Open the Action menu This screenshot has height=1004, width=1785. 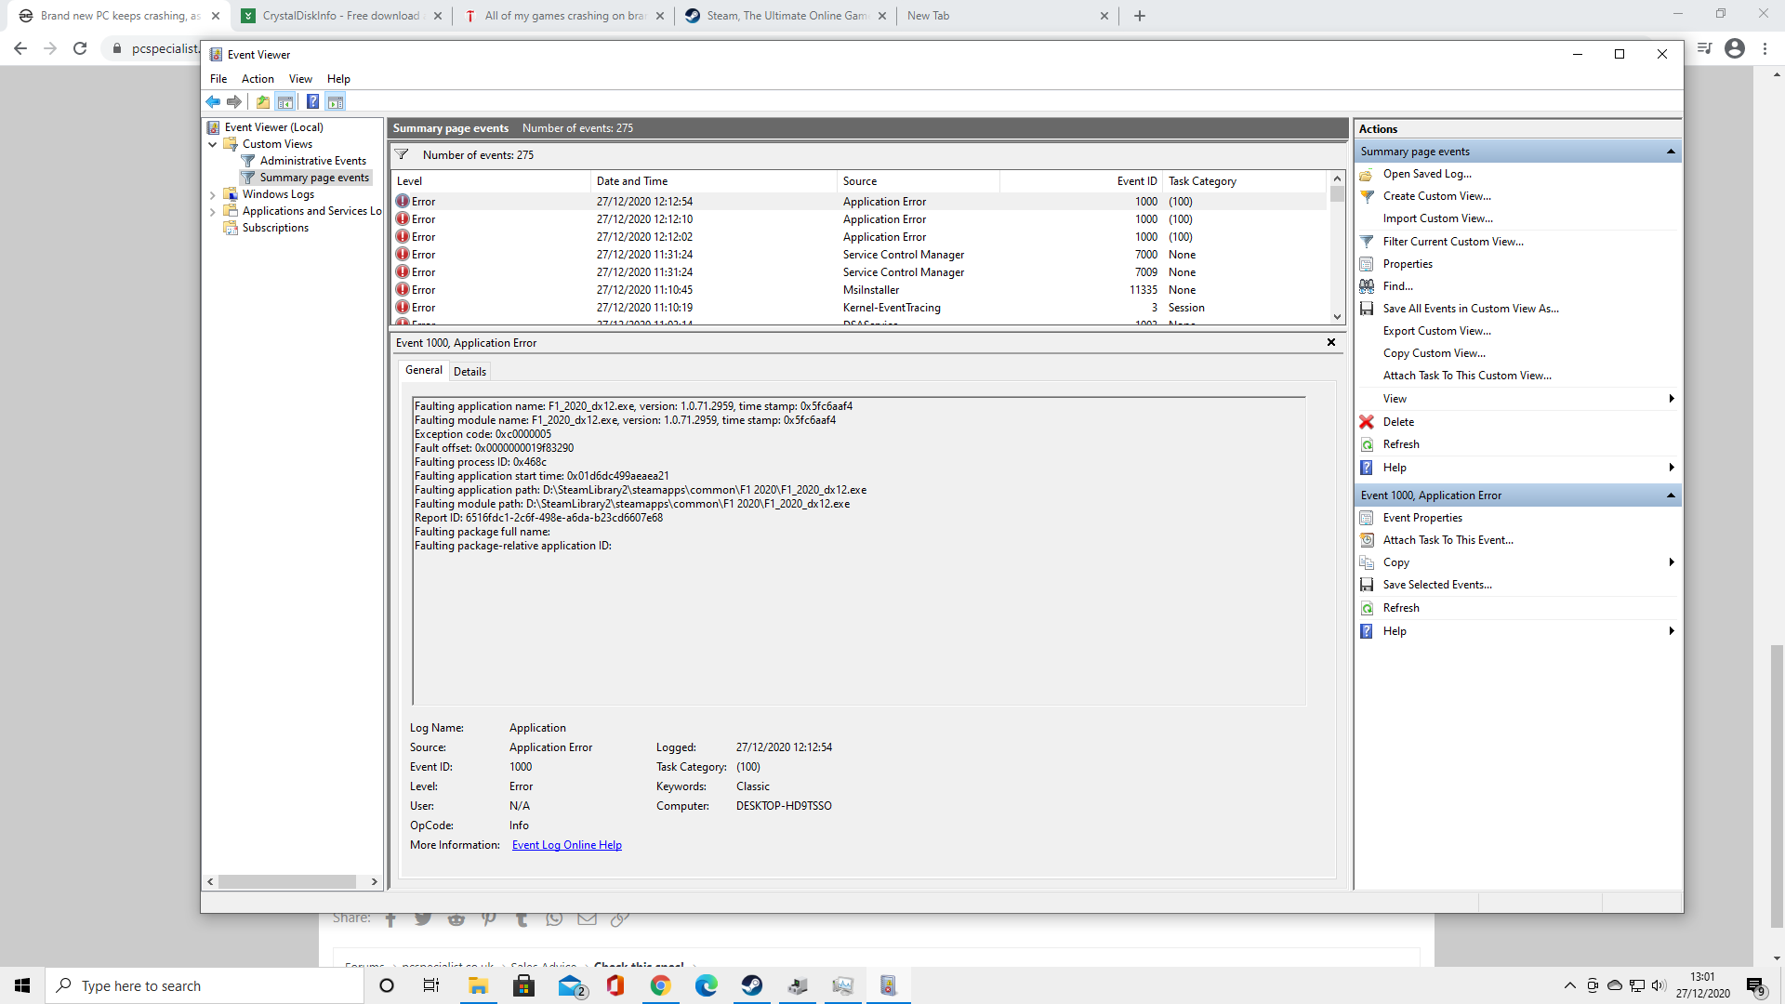(x=258, y=79)
